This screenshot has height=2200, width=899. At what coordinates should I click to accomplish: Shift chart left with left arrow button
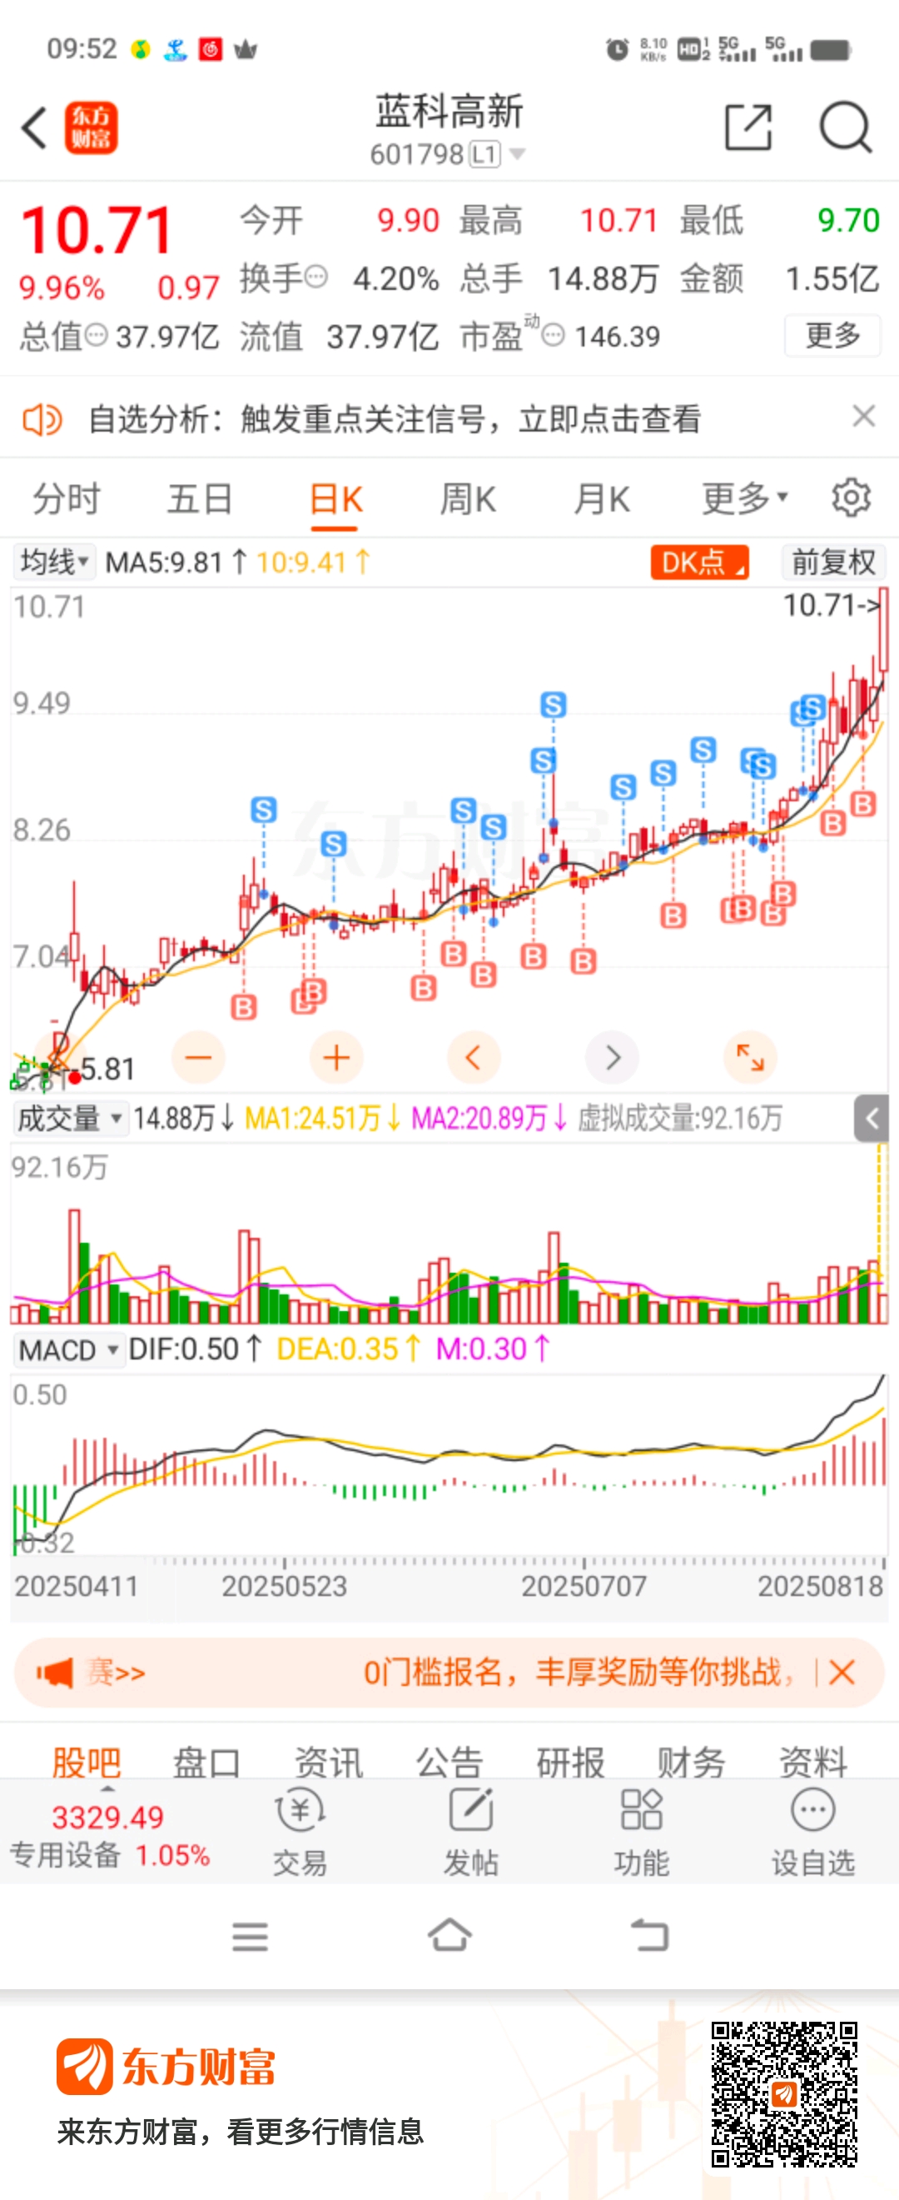473,1057
